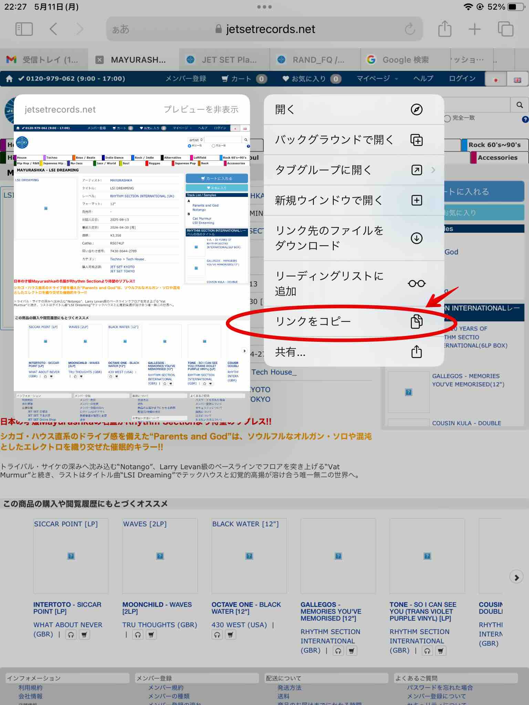Reload the page with the refresh icon
529x705 pixels.
(410, 29)
